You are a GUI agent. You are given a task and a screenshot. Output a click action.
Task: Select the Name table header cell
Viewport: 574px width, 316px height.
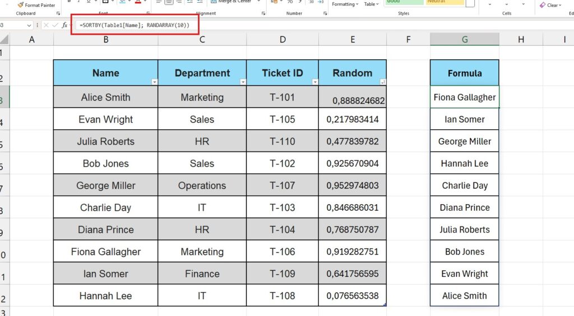(106, 73)
